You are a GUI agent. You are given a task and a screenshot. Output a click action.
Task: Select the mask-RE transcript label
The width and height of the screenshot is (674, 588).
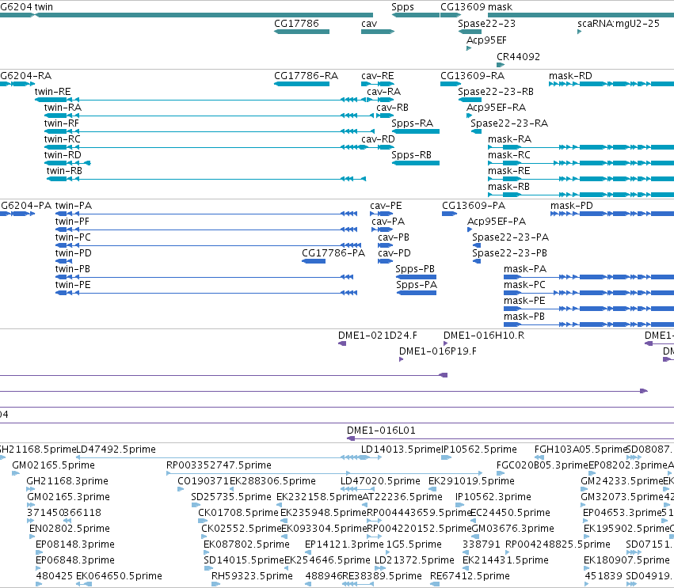tap(509, 171)
